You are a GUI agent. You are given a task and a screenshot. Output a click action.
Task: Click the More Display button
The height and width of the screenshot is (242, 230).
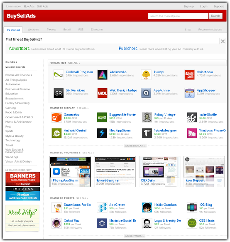pyautogui.click(x=135, y=146)
